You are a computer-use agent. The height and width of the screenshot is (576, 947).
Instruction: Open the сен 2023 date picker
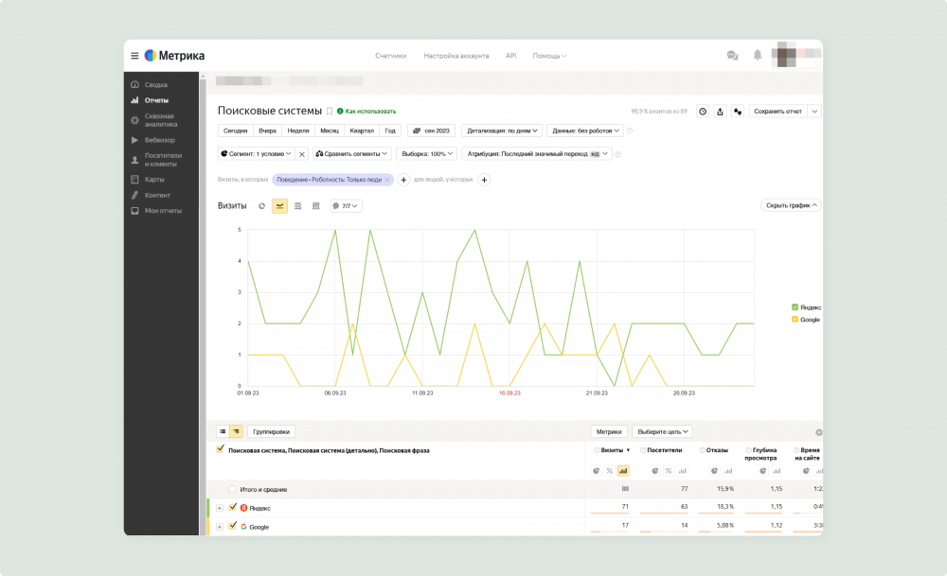coord(431,131)
